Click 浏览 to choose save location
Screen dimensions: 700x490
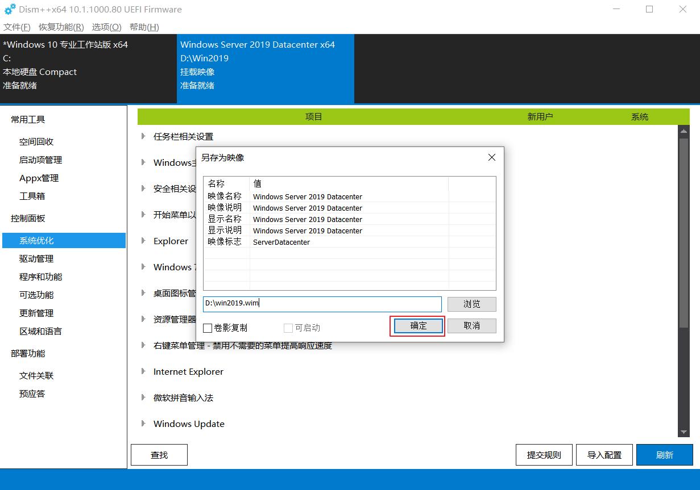click(x=471, y=304)
